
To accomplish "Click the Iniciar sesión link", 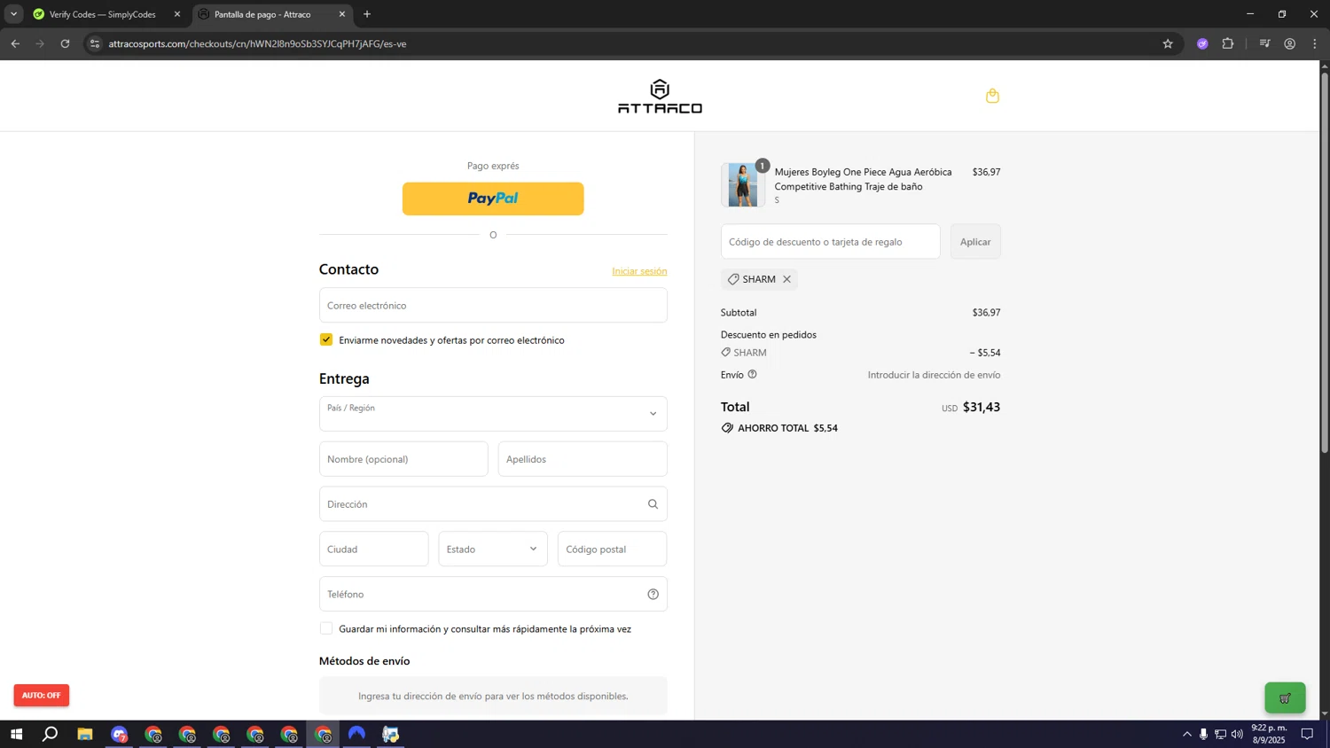I will click(x=639, y=271).
